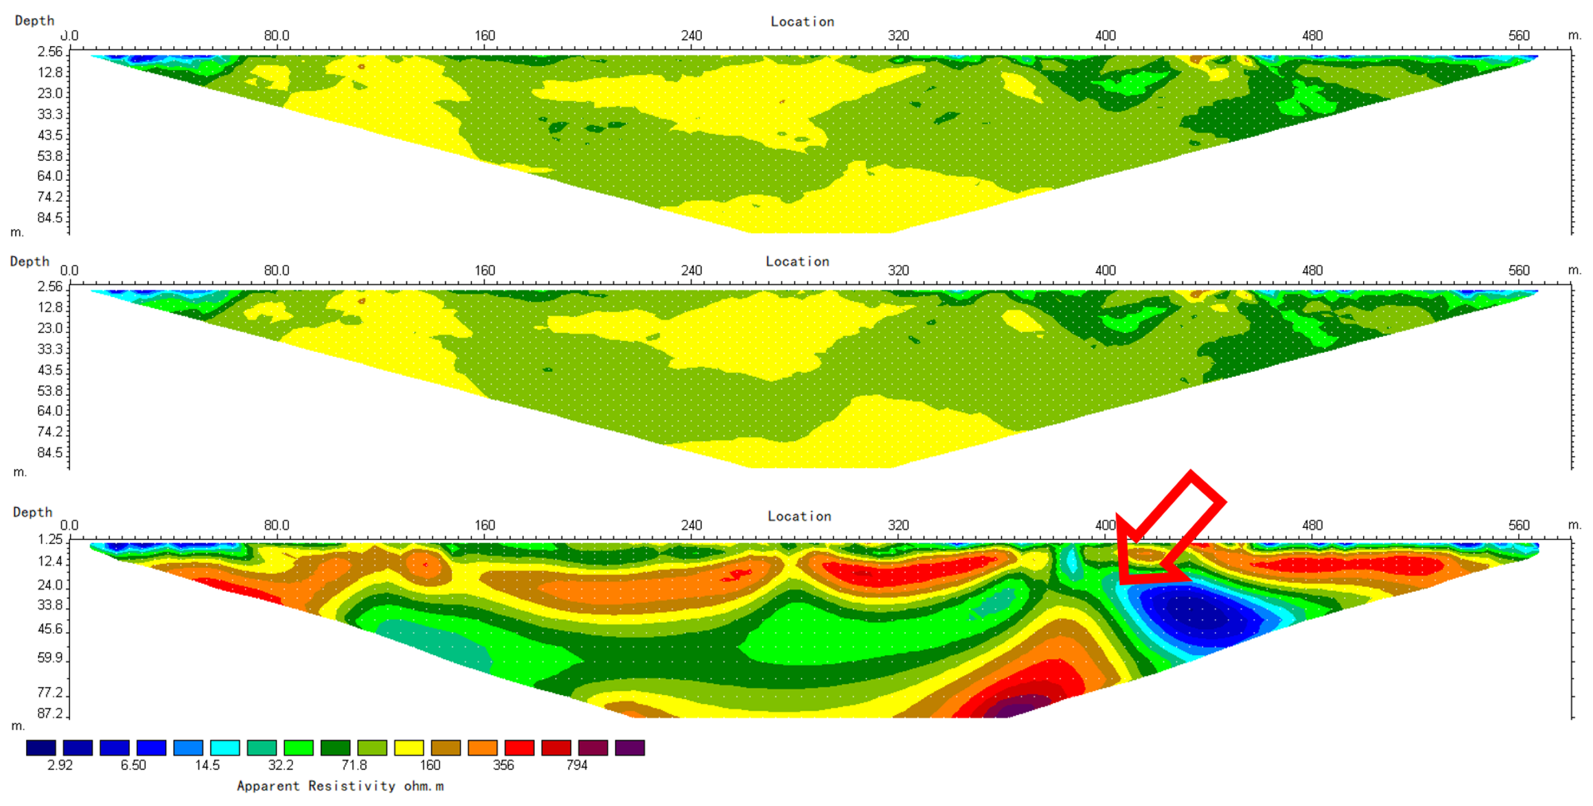Click the bright red legend swatch

pyautogui.click(x=519, y=747)
